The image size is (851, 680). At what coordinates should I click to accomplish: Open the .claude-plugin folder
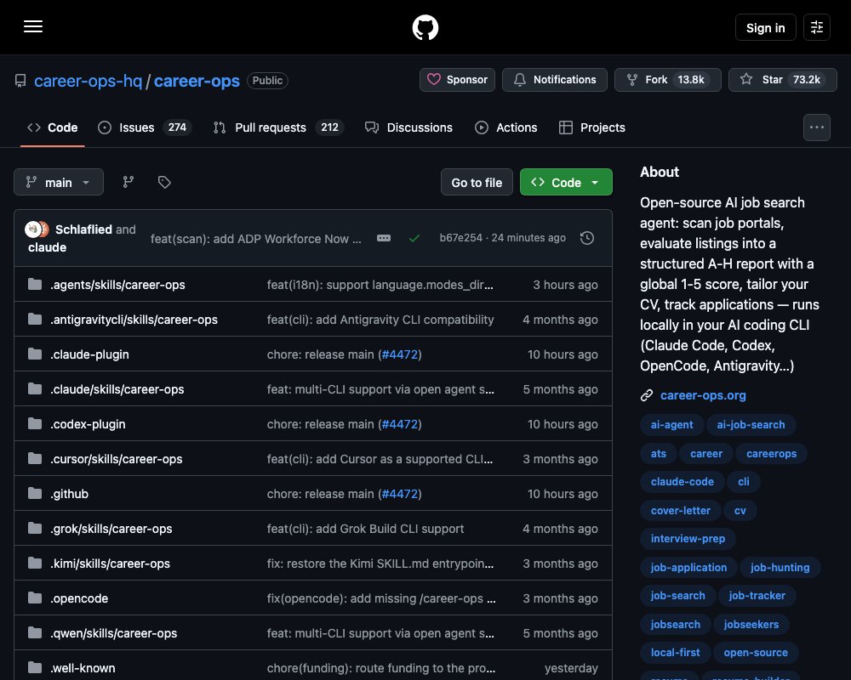89,354
